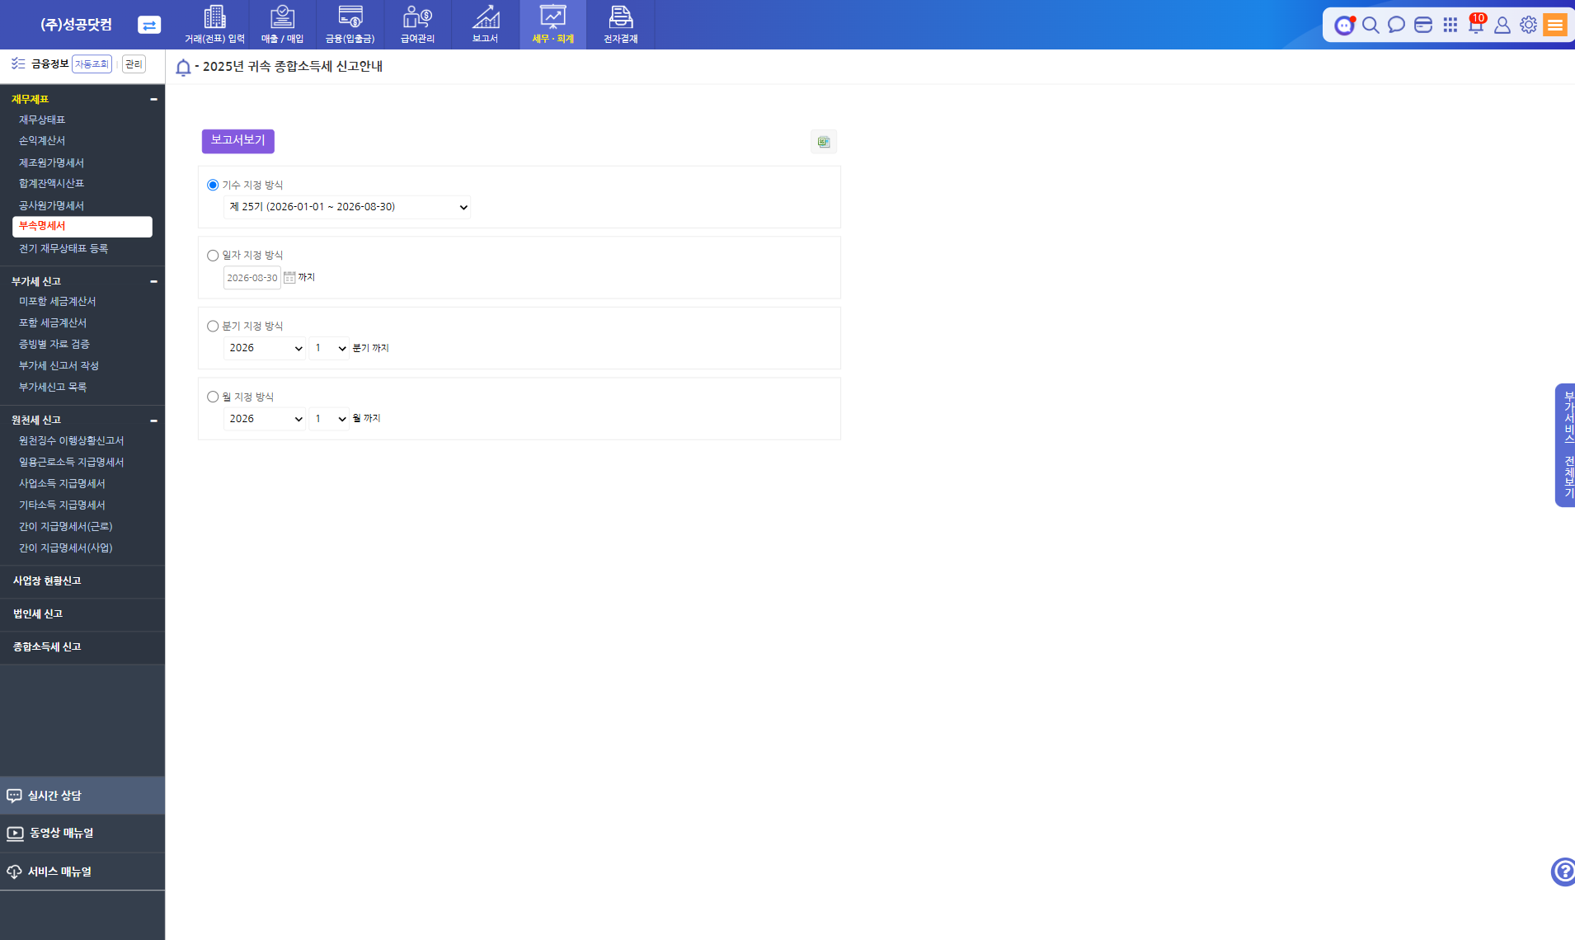Viewport: 1575px width, 940px height.
Task: Open 미포함 세금계산서 item
Action: (x=57, y=302)
